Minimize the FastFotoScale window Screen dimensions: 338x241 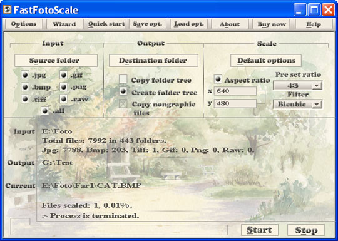[x=299, y=10]
